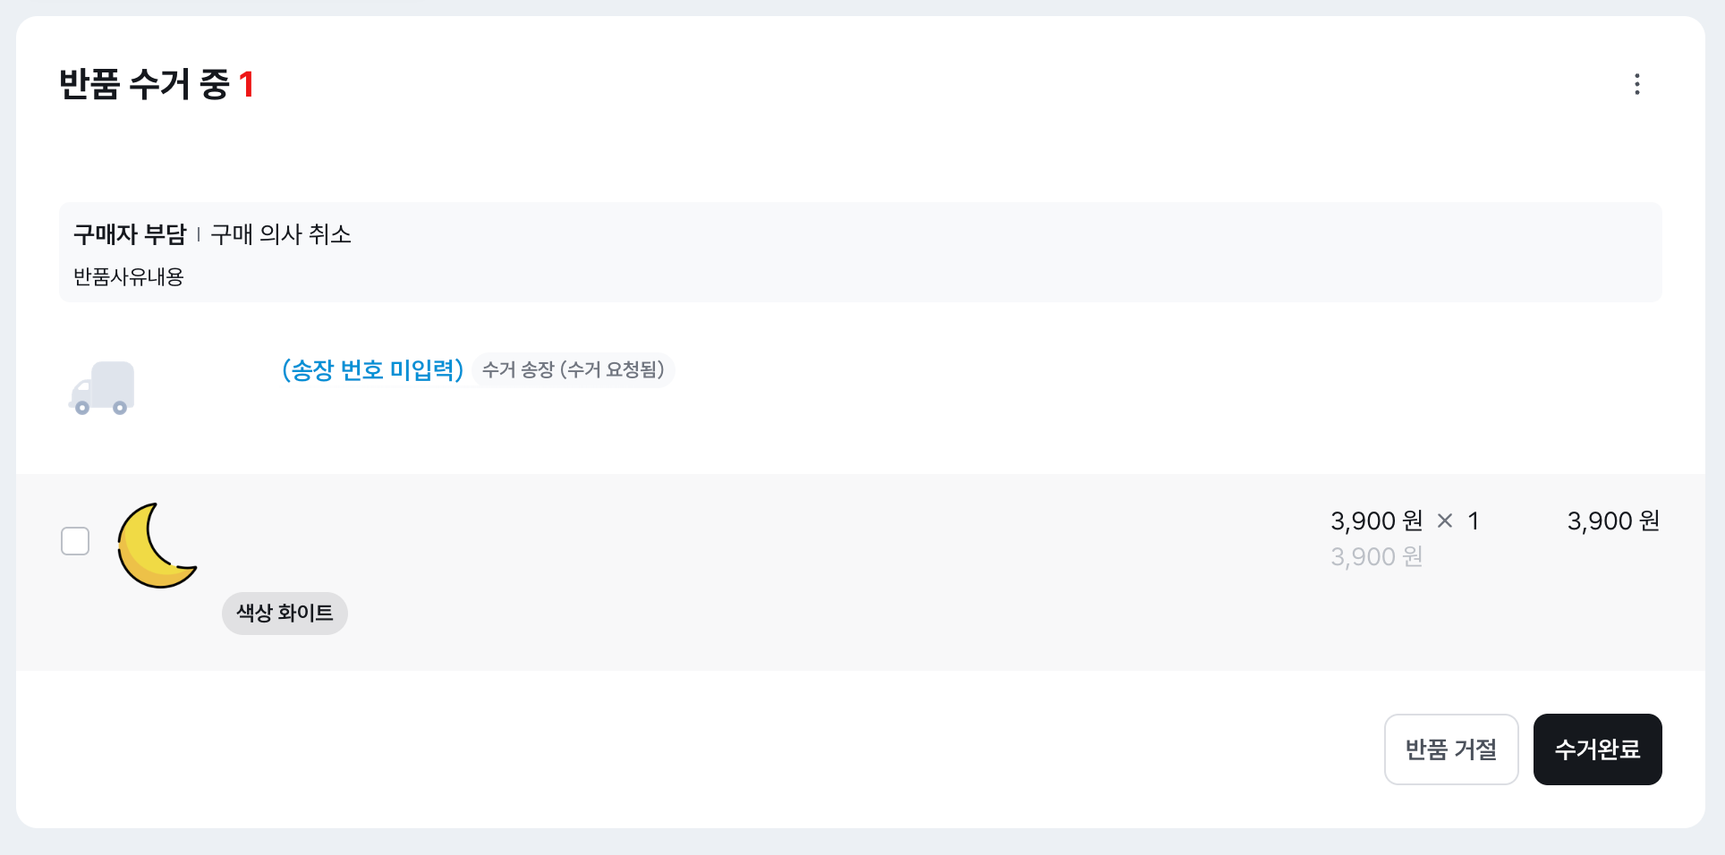
Task: Click the line total price at far right
Action: point(1612,521)
